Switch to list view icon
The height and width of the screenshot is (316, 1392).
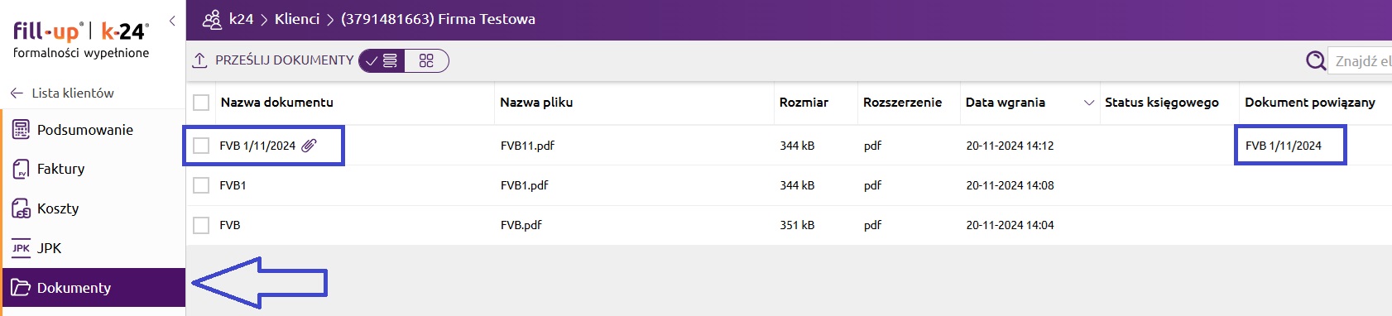[382, 60]
